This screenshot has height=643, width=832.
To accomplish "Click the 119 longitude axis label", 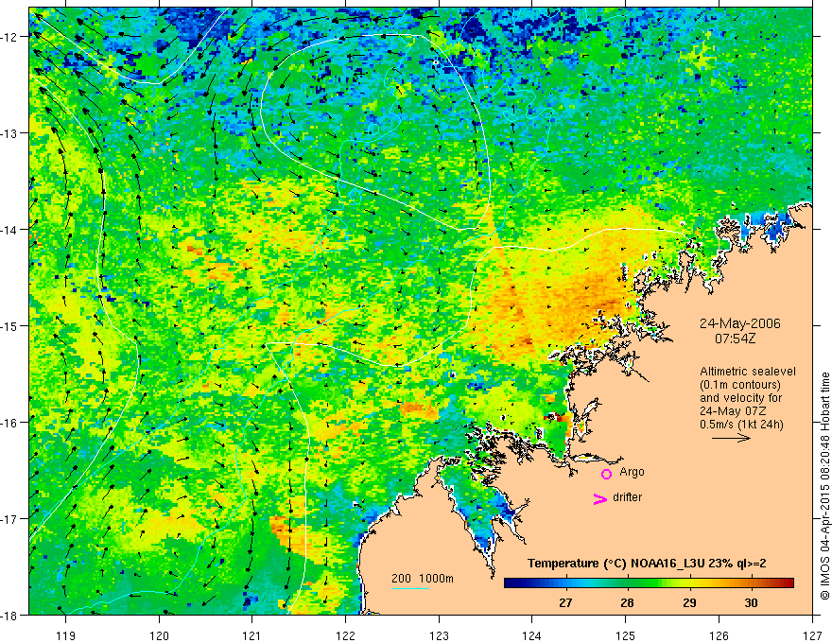I will [x=66, y=636].
